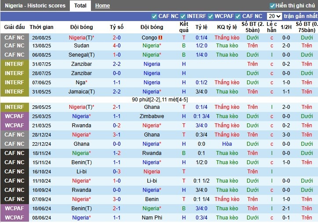Click Zanzibar in the 28/07/25 row

point(81,73)
